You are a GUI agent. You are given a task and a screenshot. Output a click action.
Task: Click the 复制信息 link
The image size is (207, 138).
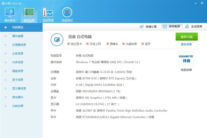[186, 44]
